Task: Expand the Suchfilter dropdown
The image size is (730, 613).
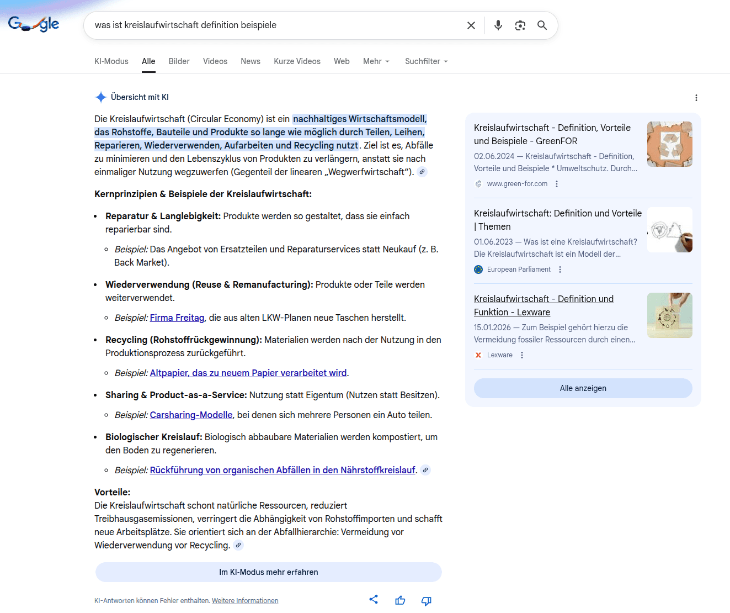Action: click(x=425, y=61)
